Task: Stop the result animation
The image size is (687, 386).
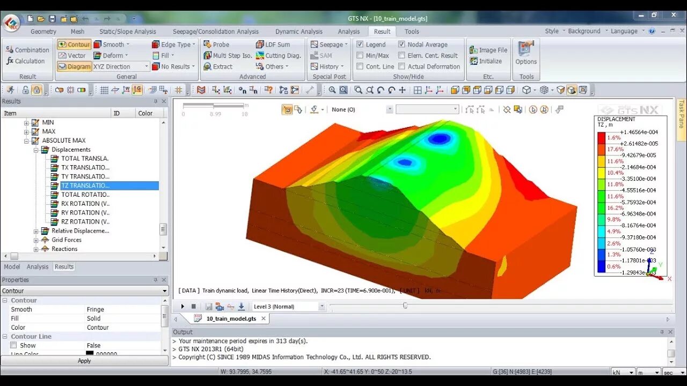Action: 194,307
